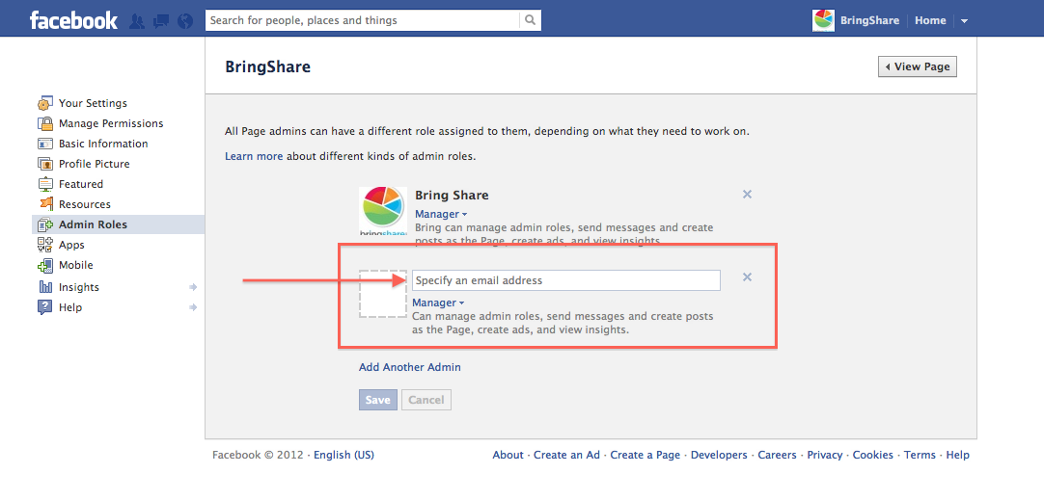Click the View Page button
Viewport: 1044px width, 500px height.
(x=918, y=66)
